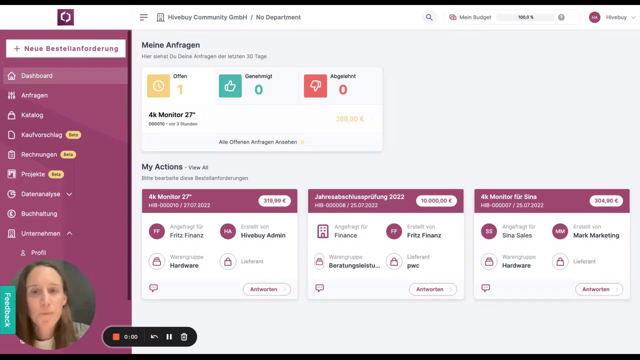Click the FF avatar for Fritz Finanz requester
The width and height of the screenshot is (640, 360).
(x=156, y=231)
